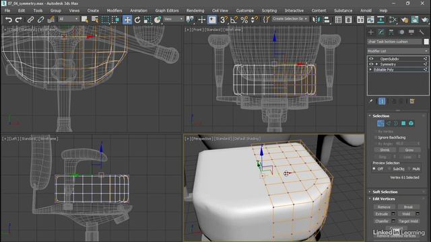Image resolution: width=431 pixels, height=242 pixels.
Task: Open the Hierarchy panel tab
Action: tap(391, 32)
